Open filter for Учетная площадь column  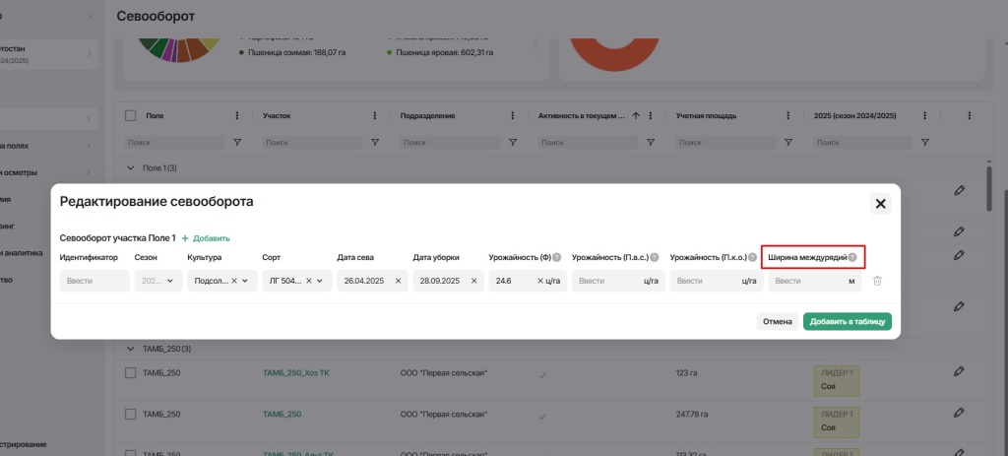coord(788,142)
